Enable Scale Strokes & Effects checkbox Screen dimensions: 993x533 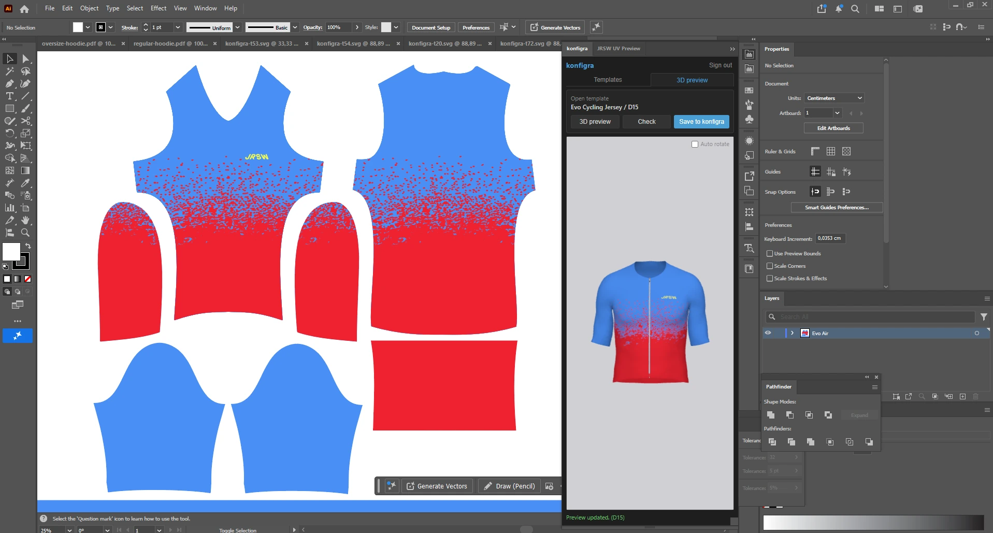click(x=770, y=278)
